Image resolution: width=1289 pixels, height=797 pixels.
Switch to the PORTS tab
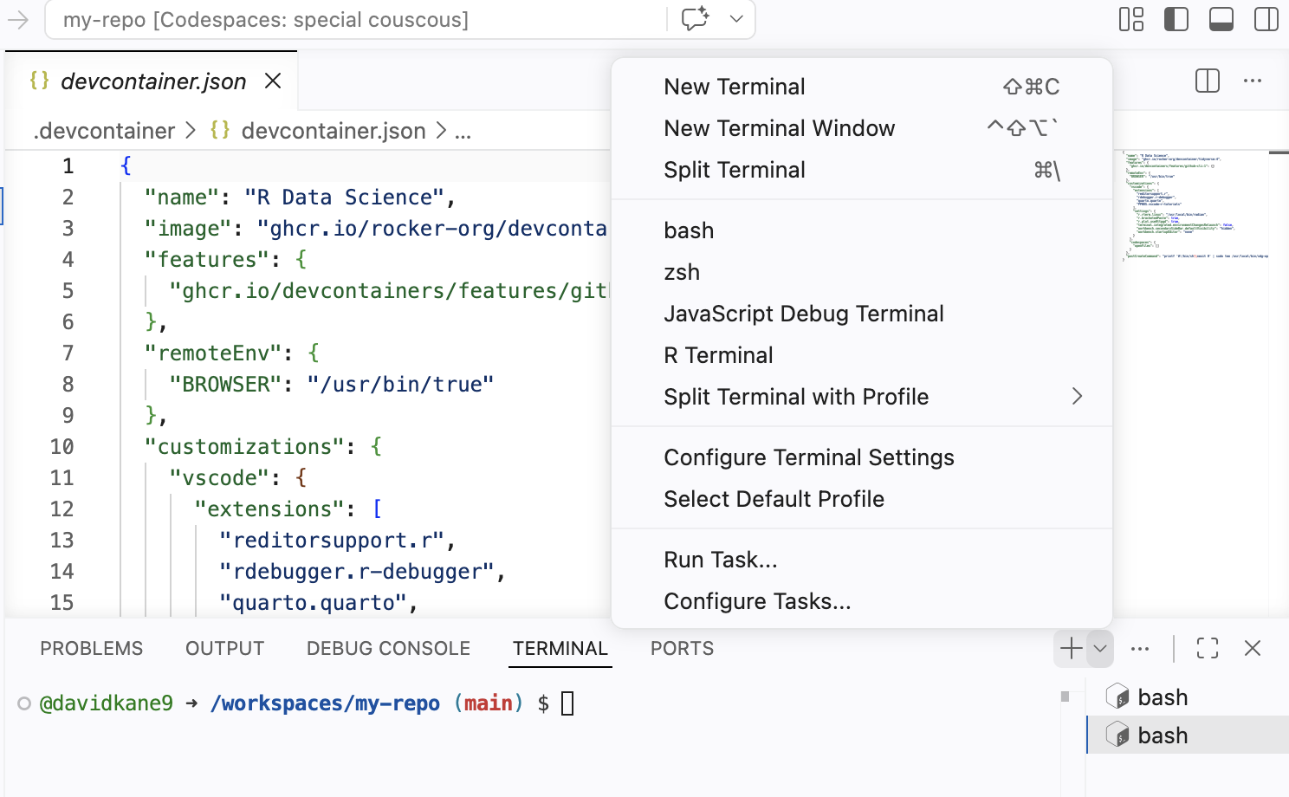pos(682,648)
